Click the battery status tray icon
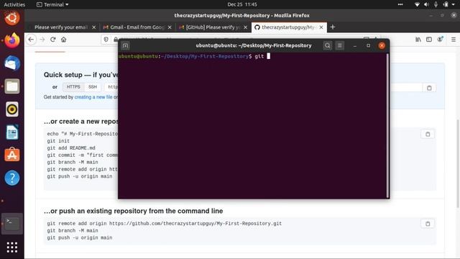 coord(446,4)
